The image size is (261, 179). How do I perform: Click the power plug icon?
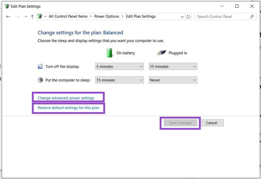(x=161, y=53)
